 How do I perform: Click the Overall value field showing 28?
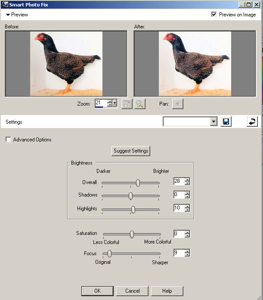pyautogui.click(x=179, y=181)
